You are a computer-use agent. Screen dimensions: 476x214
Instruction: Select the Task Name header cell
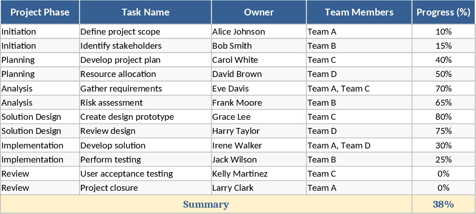click(145, 12)
